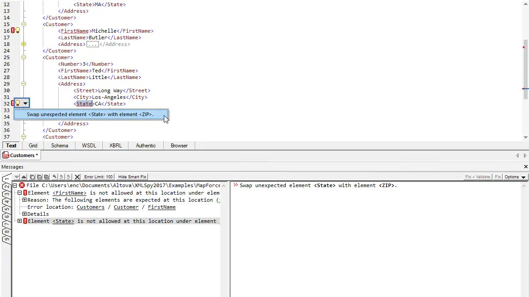
Task: Clear the Messages panel
Action: tap(76, 177)
